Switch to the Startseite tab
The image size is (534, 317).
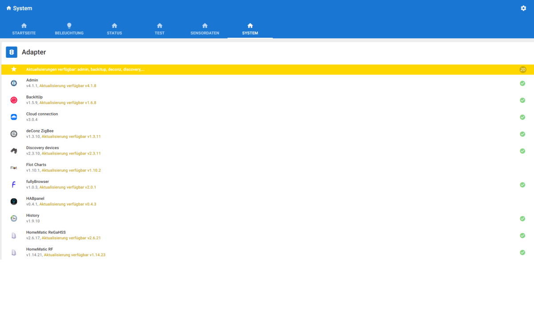click(24, 29)
